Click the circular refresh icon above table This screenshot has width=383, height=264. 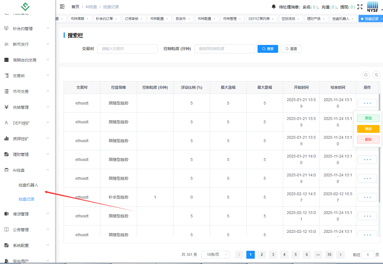tap(376, 75)
